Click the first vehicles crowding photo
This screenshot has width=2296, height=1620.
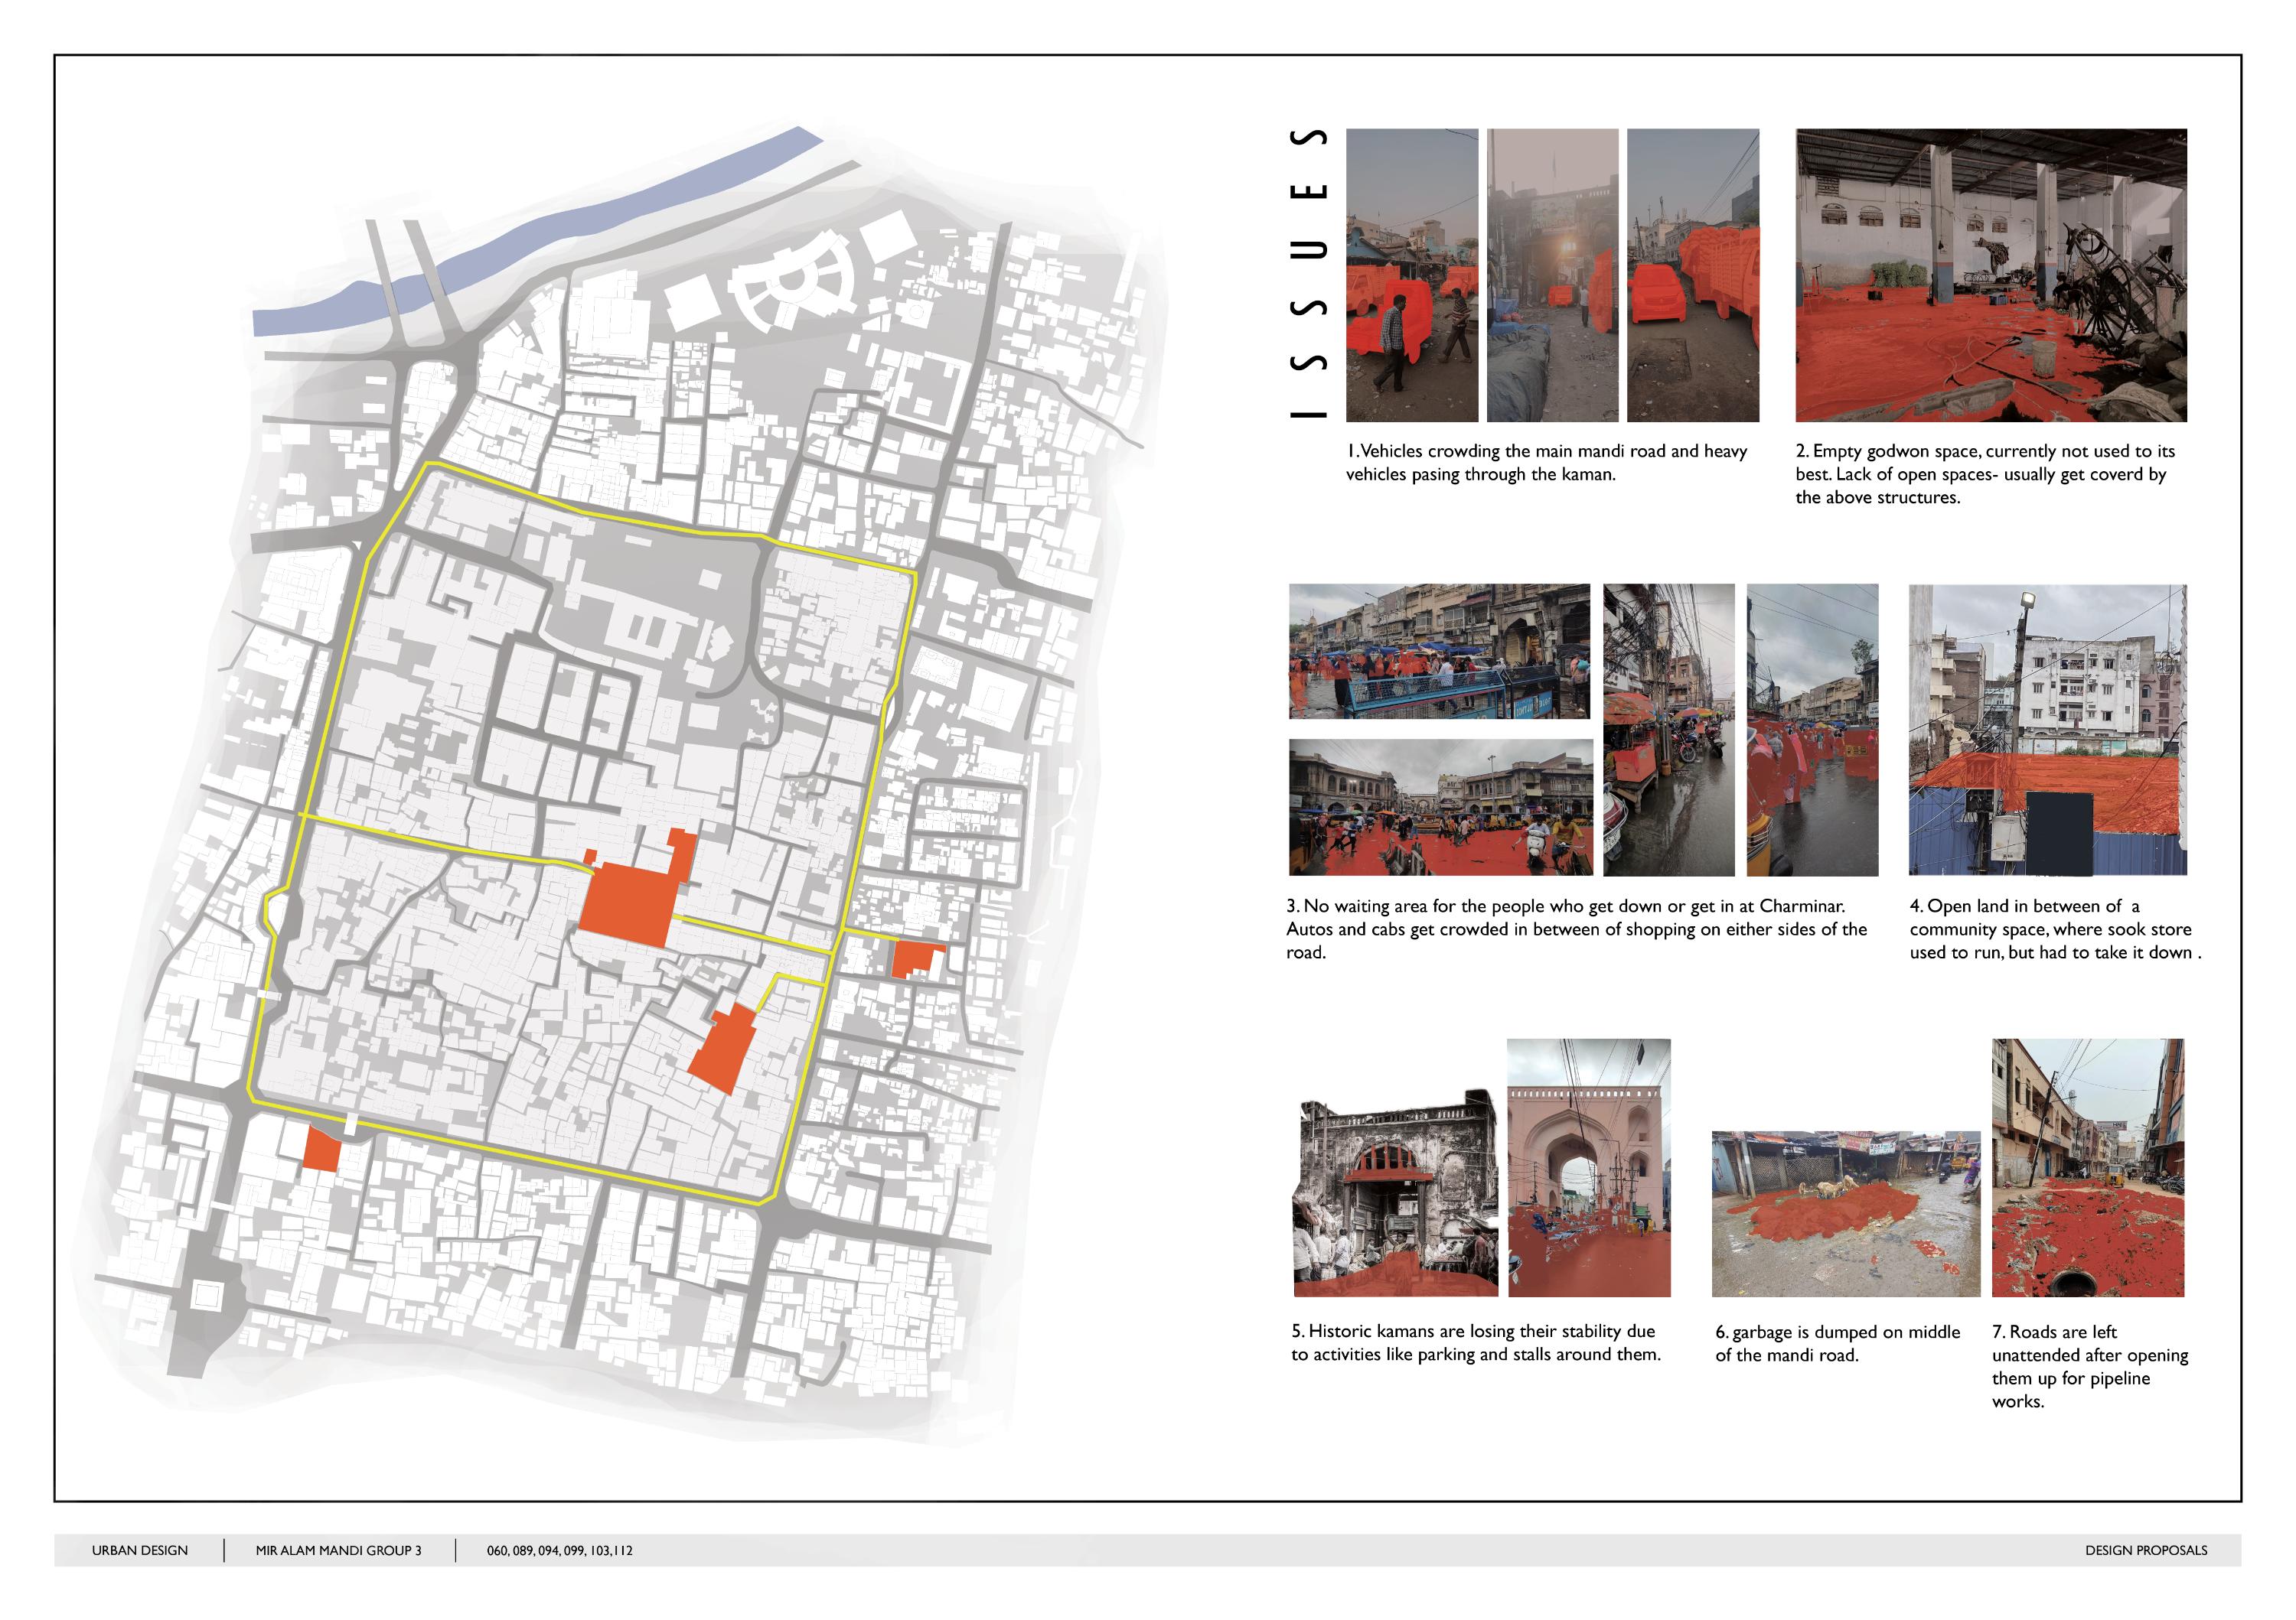[1411, 275]
